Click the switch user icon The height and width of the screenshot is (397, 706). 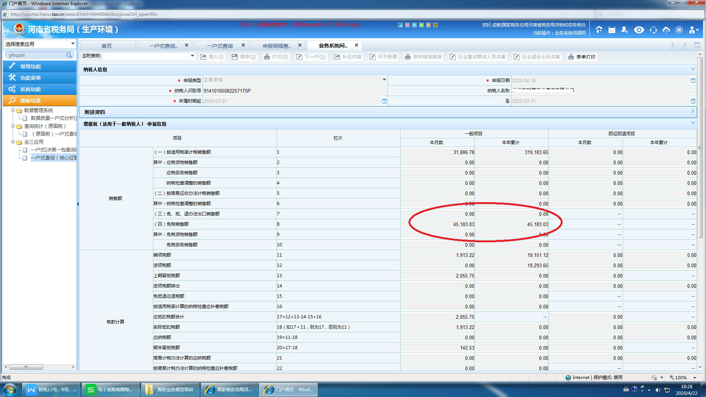[624, 30]
